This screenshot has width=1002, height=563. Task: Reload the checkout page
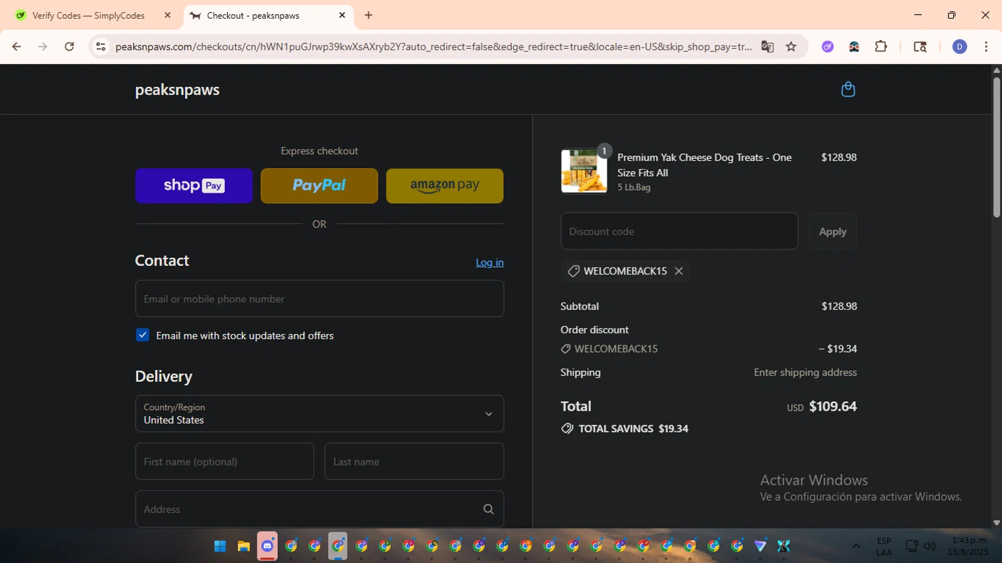coord(69,47)
